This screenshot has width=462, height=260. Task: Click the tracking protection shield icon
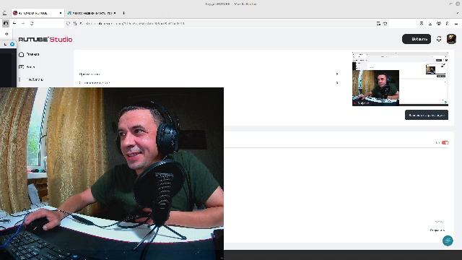69,23
